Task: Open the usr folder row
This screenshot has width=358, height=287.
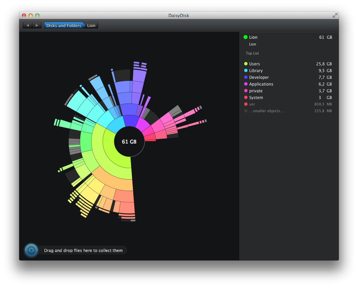Action: 289,104
